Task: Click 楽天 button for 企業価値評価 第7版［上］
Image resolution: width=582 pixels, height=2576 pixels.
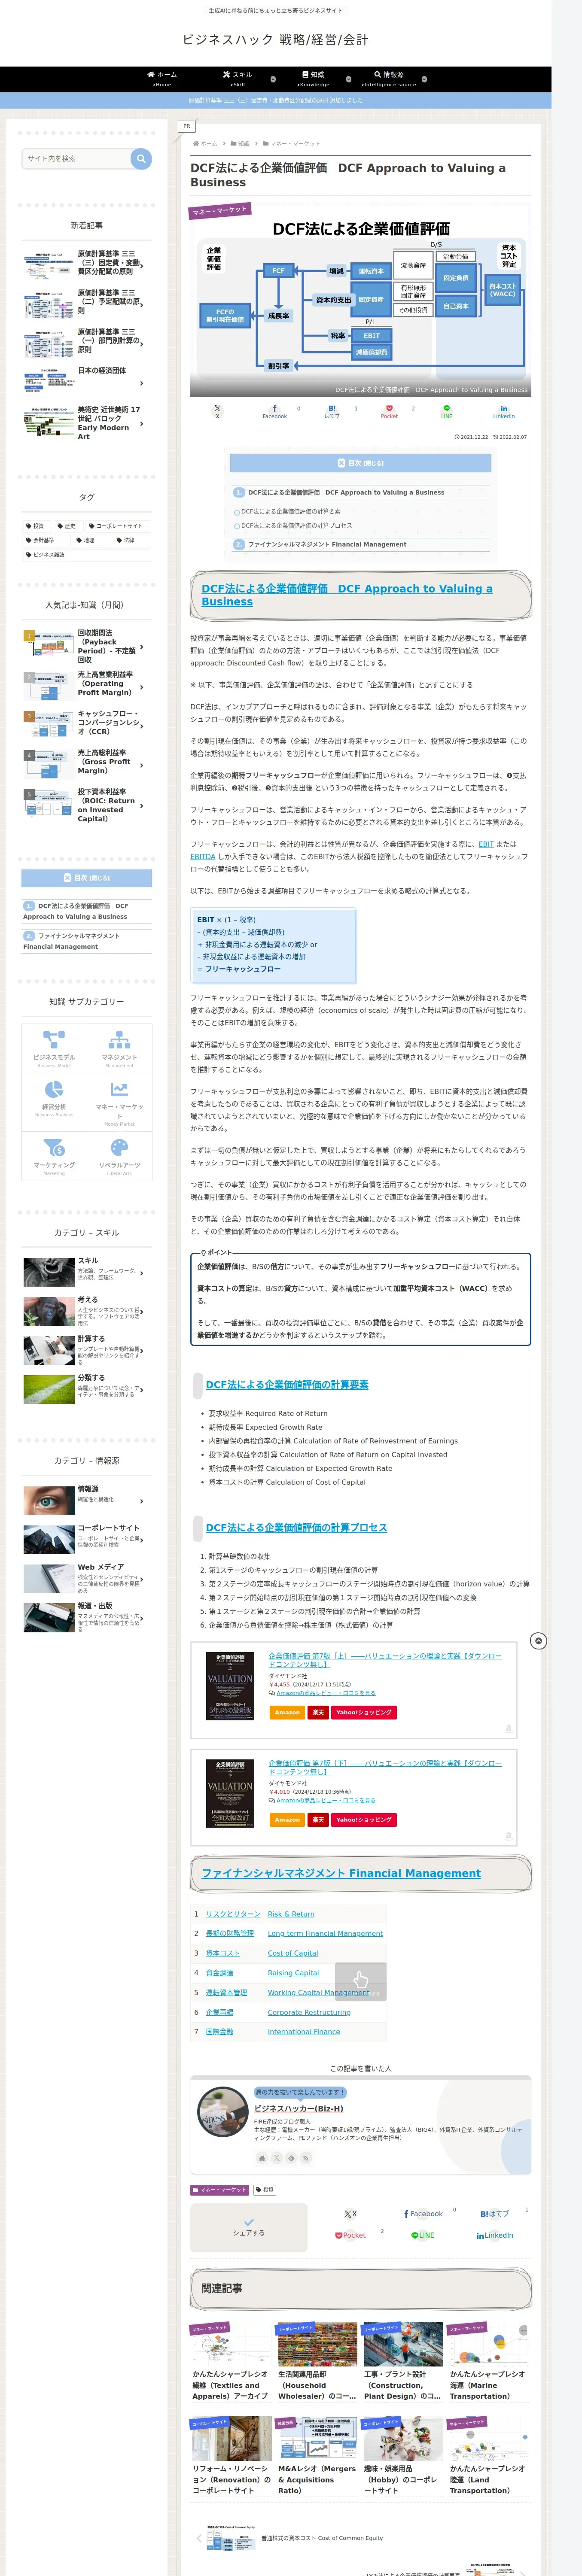Action: tap(318, 1712)
